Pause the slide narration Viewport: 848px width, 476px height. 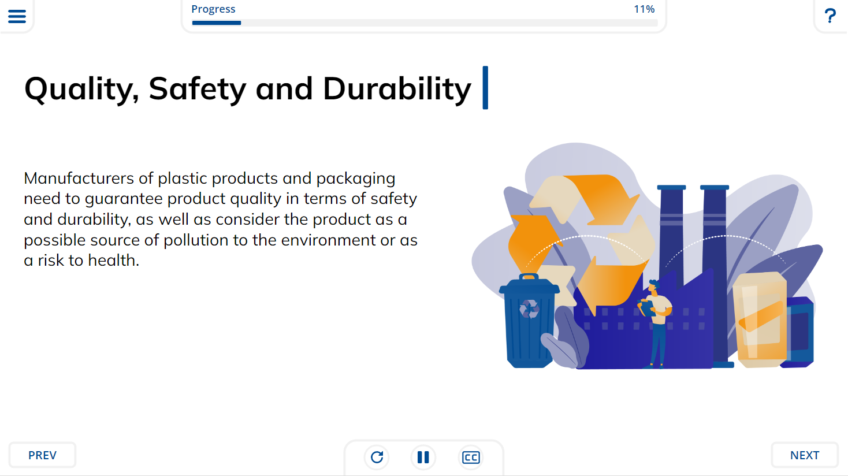pyautogui.click(x=423, y=457)
